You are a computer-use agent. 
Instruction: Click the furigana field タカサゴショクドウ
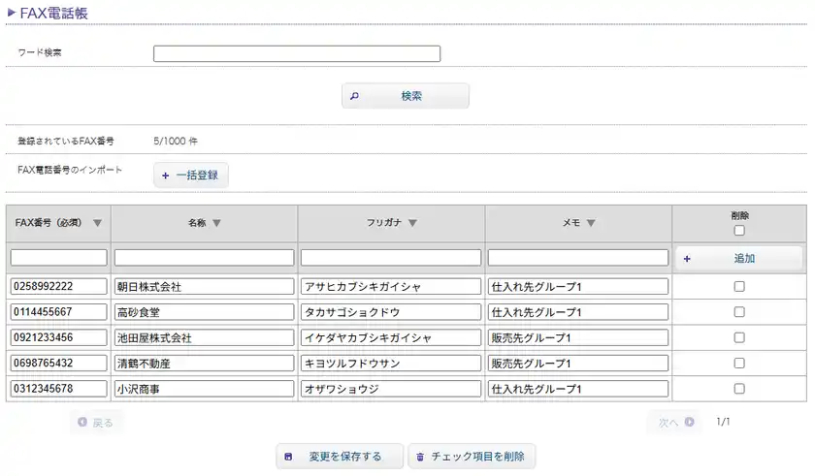[391, 312]
